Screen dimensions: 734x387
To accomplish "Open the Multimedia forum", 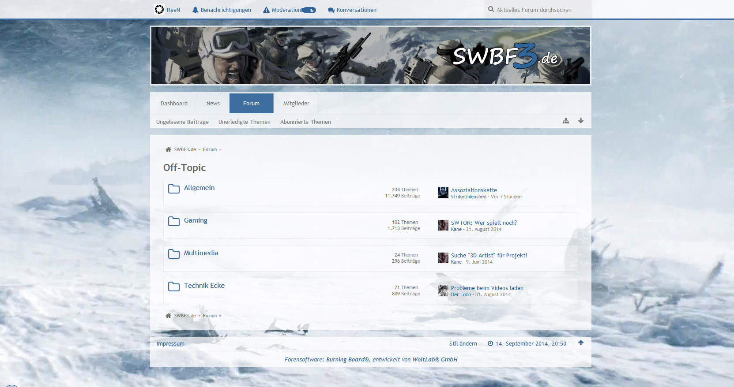I will pos(201,253).
